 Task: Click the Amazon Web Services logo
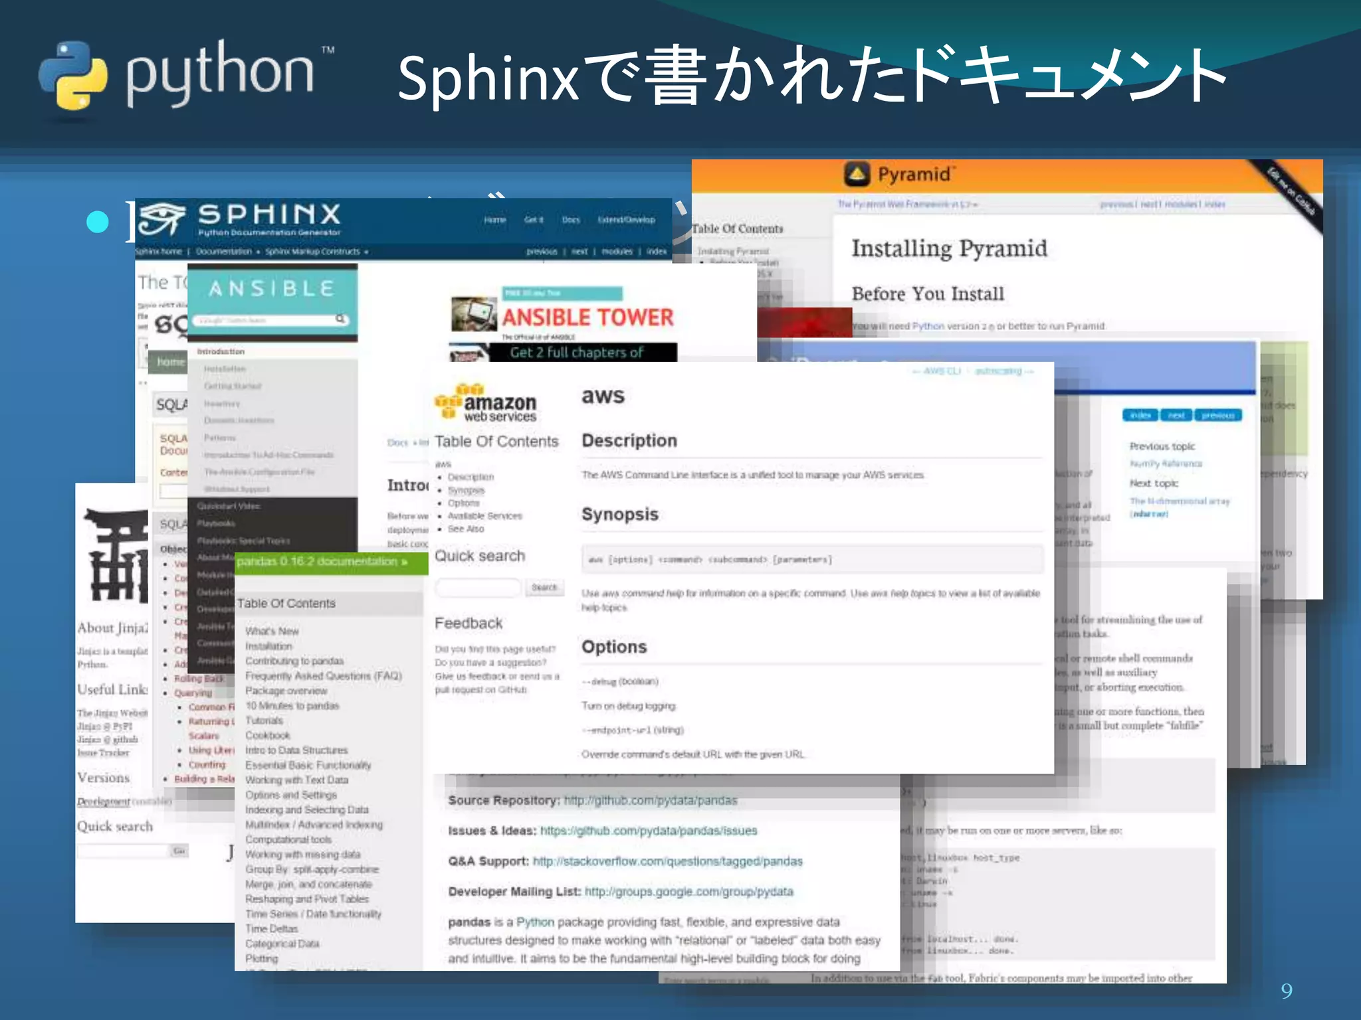point(486,403)
